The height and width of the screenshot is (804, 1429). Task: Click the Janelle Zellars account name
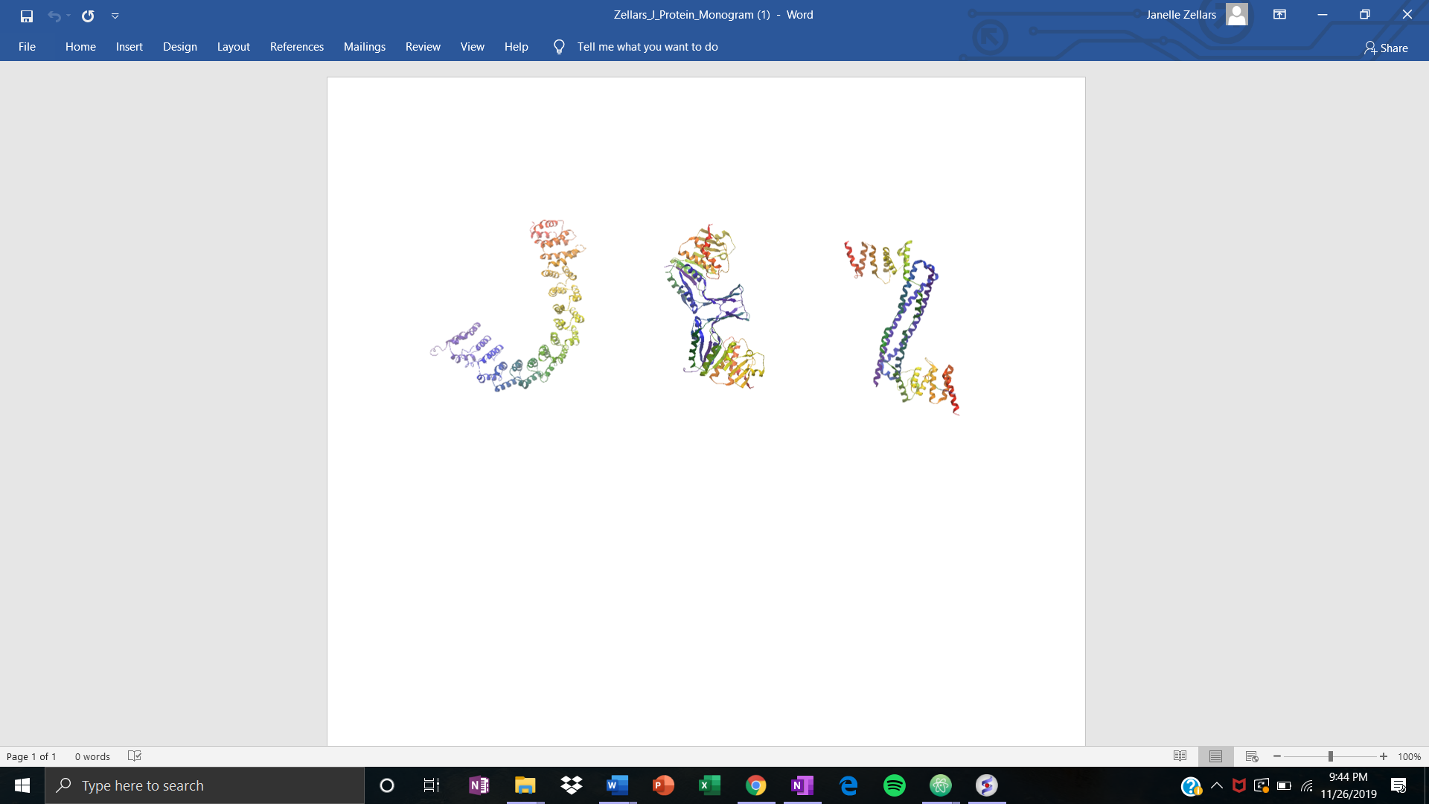click(1181, 15)
